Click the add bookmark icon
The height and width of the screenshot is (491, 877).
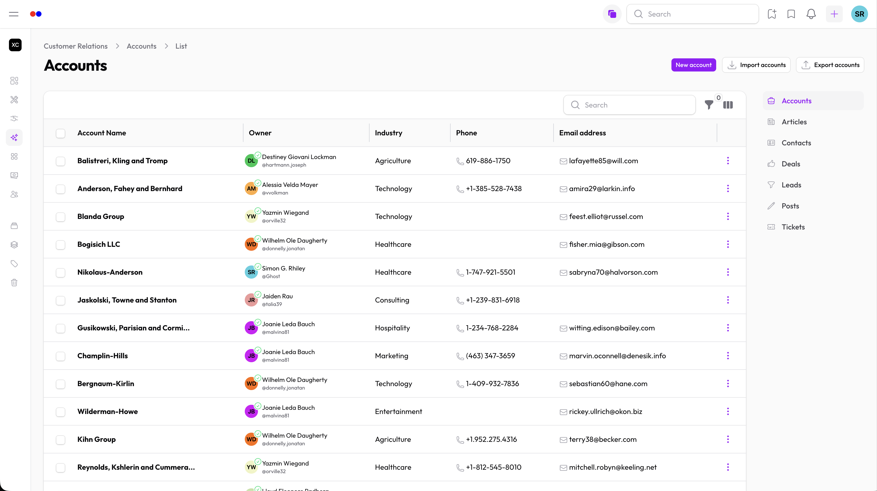(x=772, y=14)
